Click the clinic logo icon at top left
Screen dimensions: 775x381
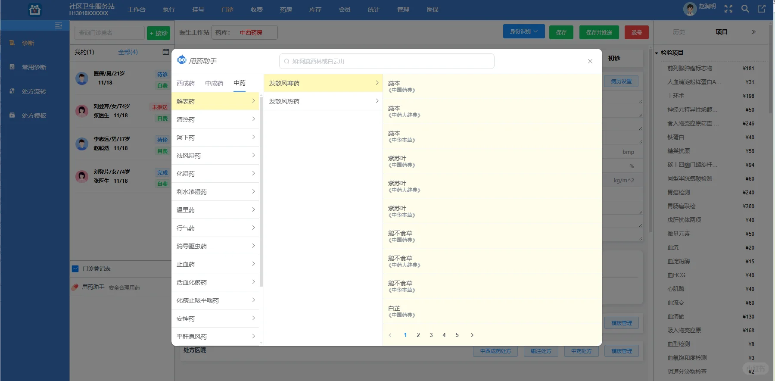pos(34,9)
